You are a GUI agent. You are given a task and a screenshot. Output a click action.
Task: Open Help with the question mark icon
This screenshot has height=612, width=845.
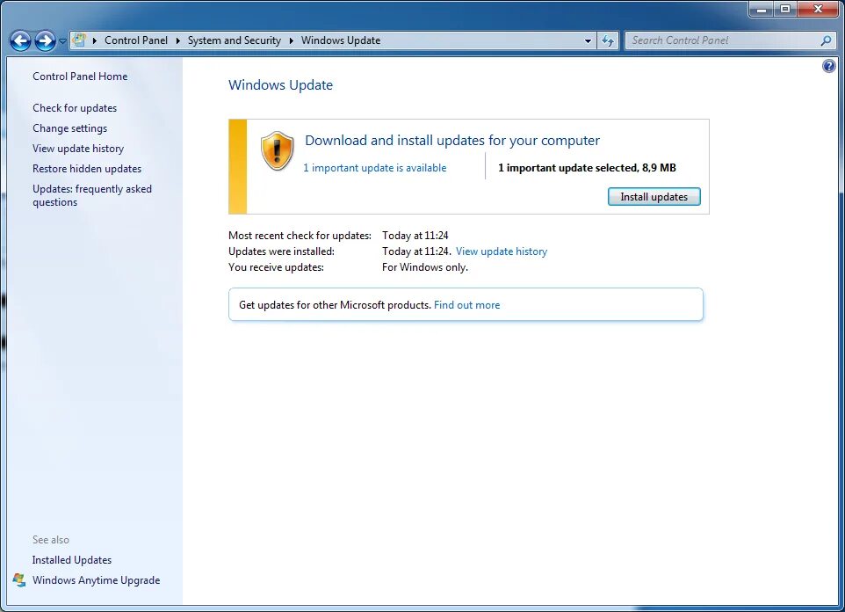(829, 66)
